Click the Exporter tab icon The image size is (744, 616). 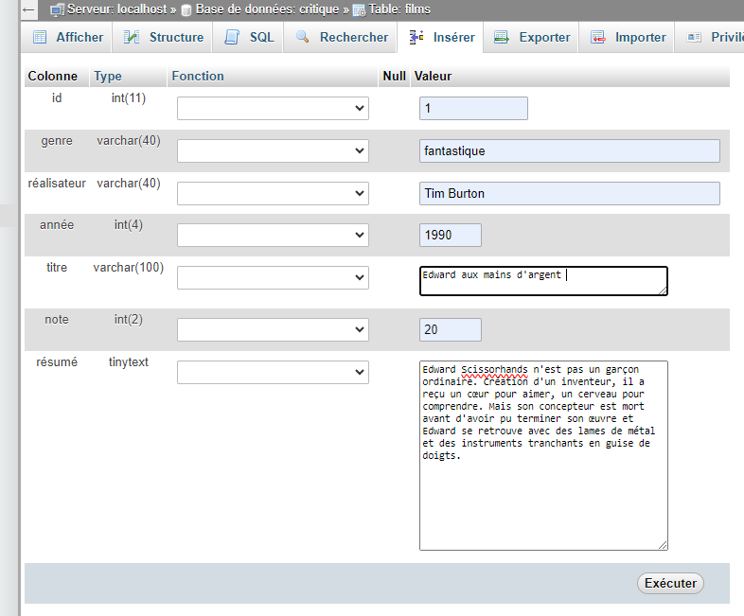point(502,37)
